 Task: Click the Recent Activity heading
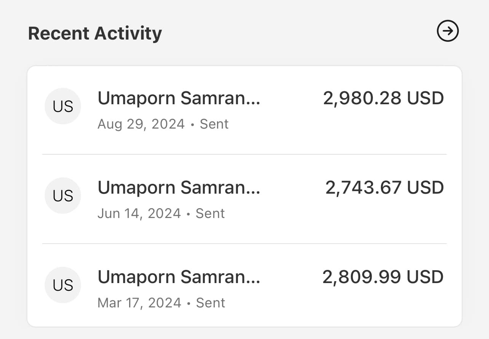point(95,33)
